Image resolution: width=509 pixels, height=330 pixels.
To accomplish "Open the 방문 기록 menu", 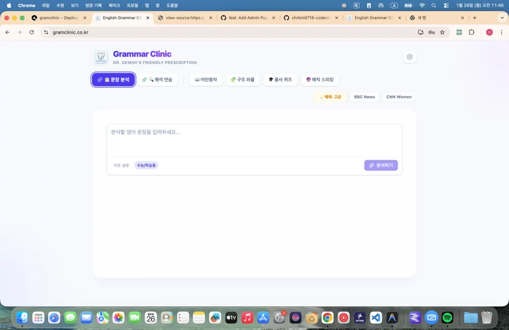I will (x=93, y=5).
